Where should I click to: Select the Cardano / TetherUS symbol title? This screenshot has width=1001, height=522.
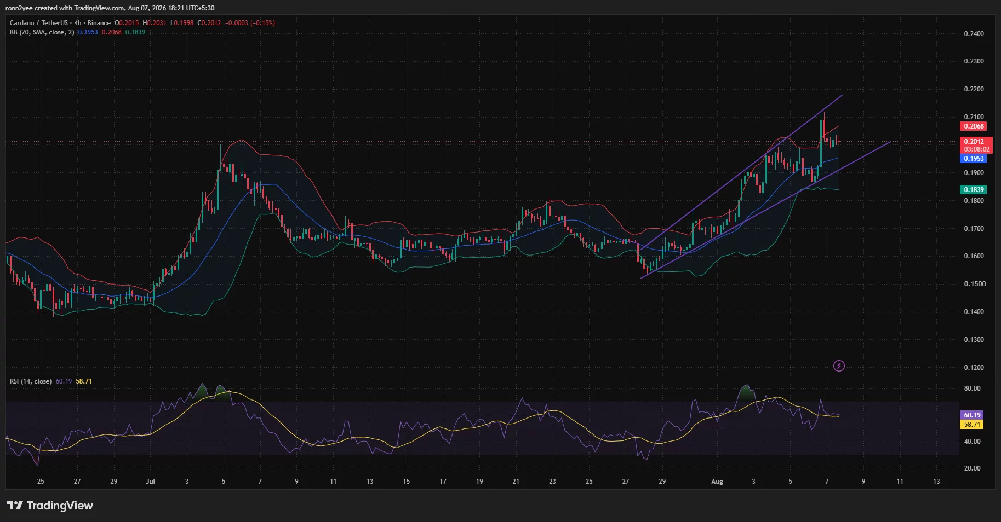tap(39, 23)
